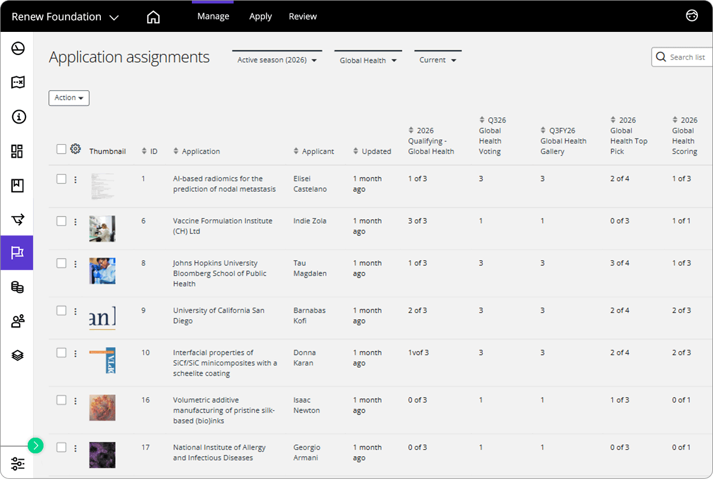This screenshot has width=713, height=480.
Task: Switch to the Apply tab
Action: [260, 16]
